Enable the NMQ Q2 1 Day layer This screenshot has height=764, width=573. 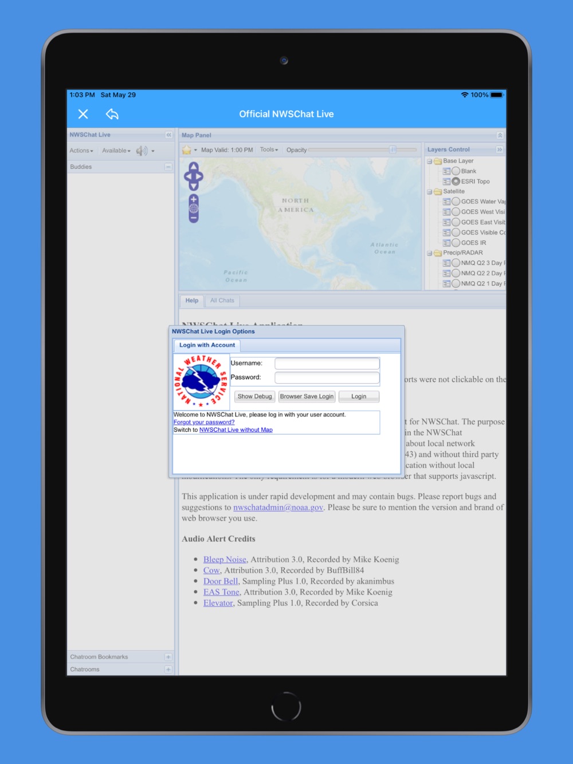[x=456, y=283]
